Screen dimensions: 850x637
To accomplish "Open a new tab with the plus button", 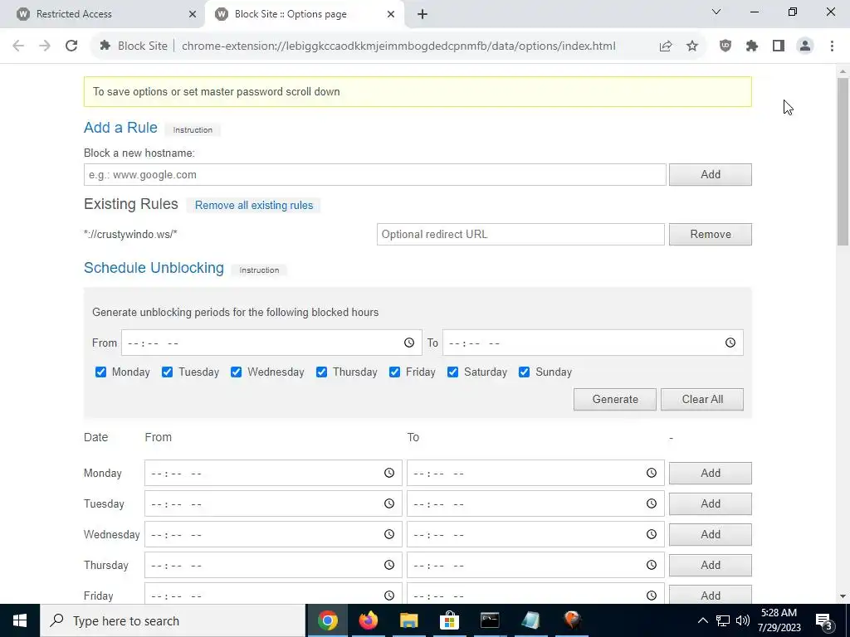I will point(423,14).
